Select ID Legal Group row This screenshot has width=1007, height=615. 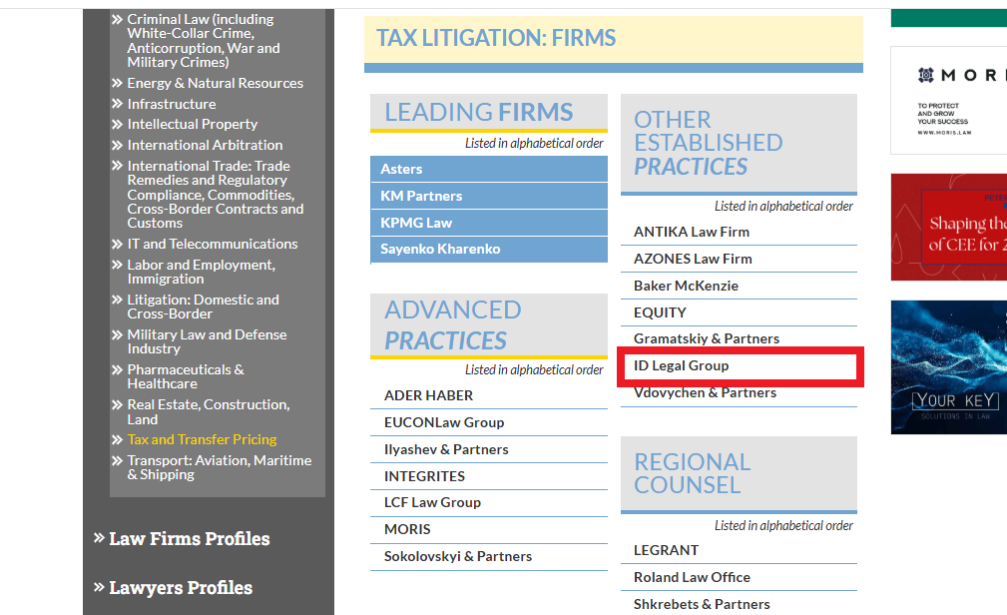point(740,366)
